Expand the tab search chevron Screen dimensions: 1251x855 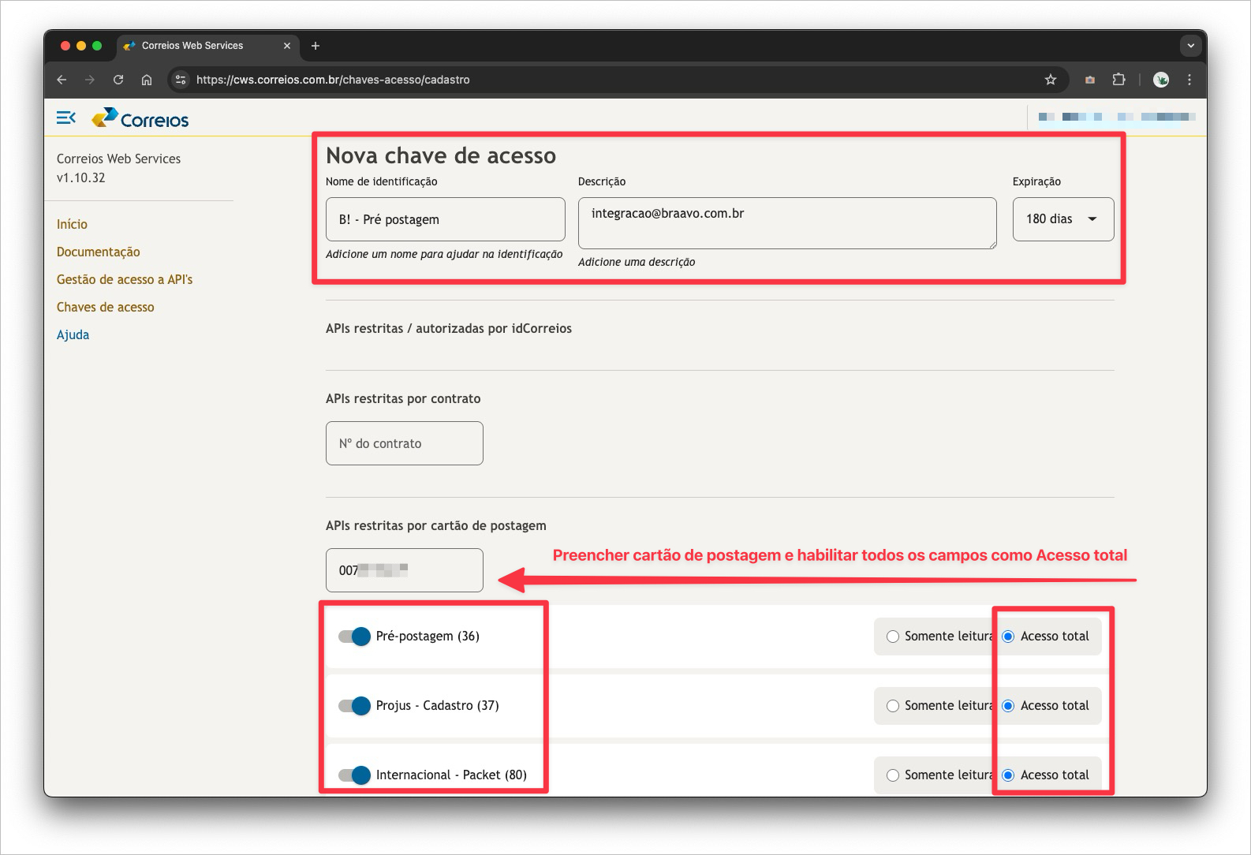tap(1191, 46)
